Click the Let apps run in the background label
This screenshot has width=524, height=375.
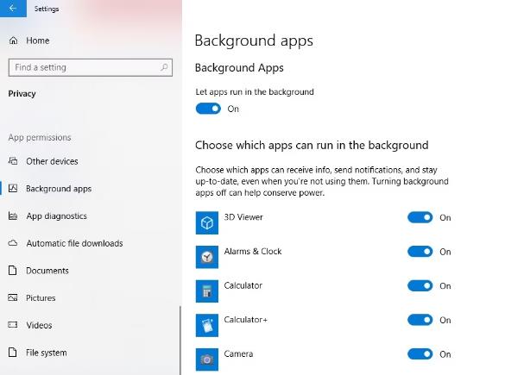[255, 91]
